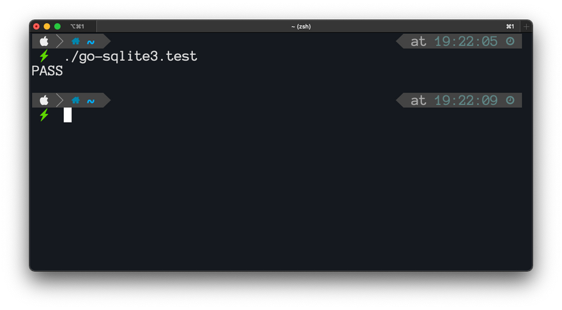Viewport: 562px width, 310px height.
Task: Click the tilde path in the first prompt
Action: pos(91,42)
